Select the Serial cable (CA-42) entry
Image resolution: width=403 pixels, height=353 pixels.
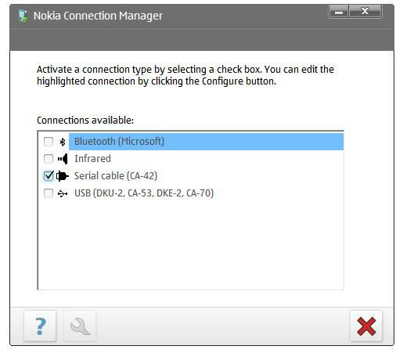(116, 176)
